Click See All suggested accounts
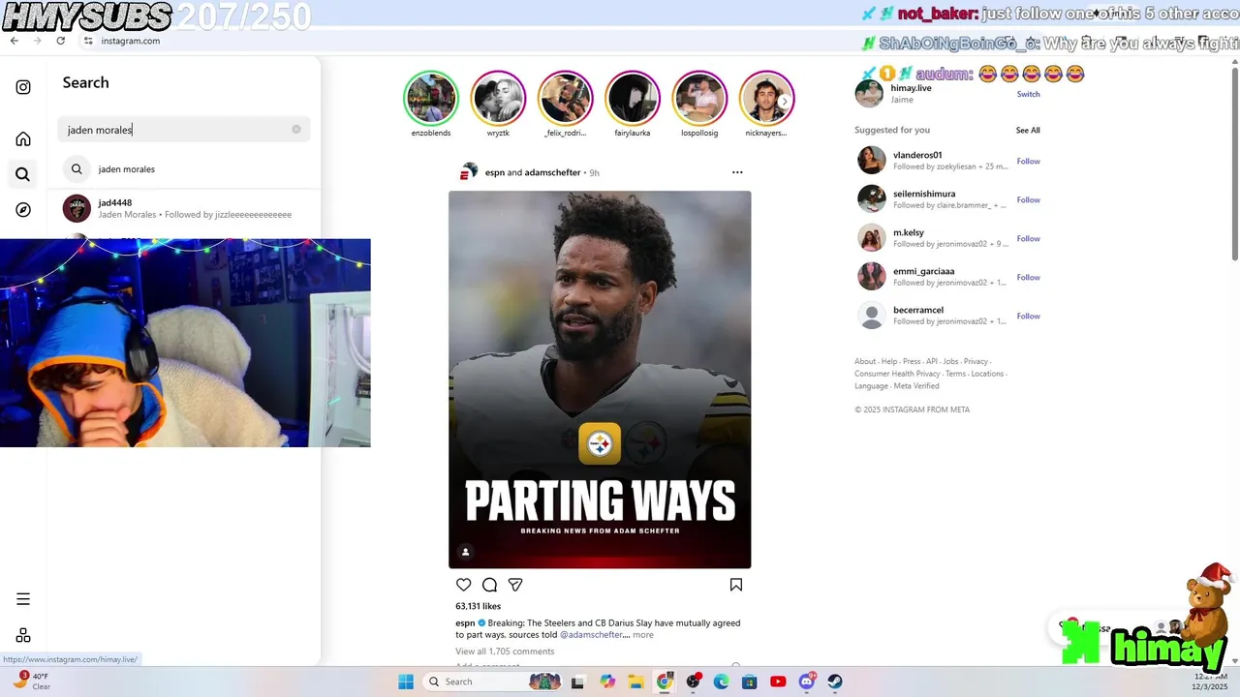 1028,130
